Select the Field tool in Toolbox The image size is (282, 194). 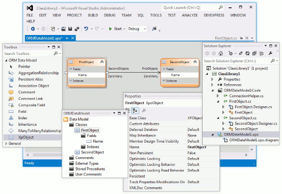click(22, 111)
